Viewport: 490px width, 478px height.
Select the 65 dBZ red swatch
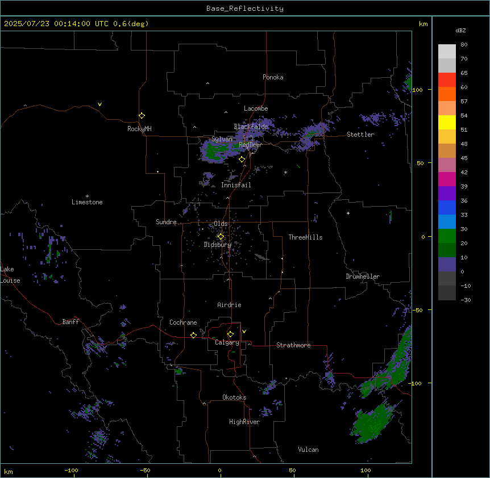pos(447,80)
